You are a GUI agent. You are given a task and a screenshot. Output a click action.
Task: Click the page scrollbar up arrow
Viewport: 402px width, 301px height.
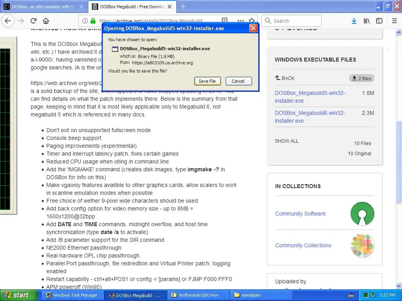click(398, 32)
